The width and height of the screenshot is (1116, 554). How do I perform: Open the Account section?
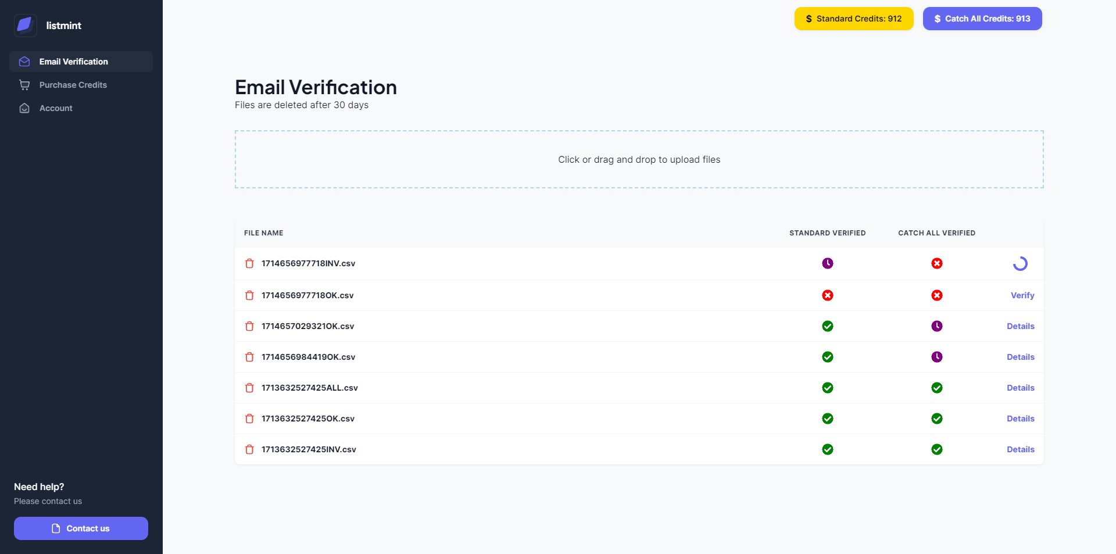point(56,108)
